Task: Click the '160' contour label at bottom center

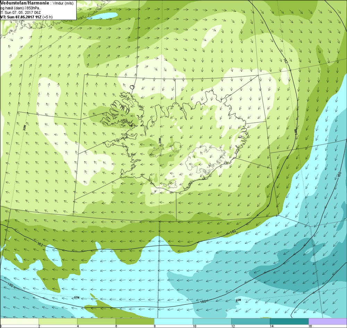Action: point(203,301)
